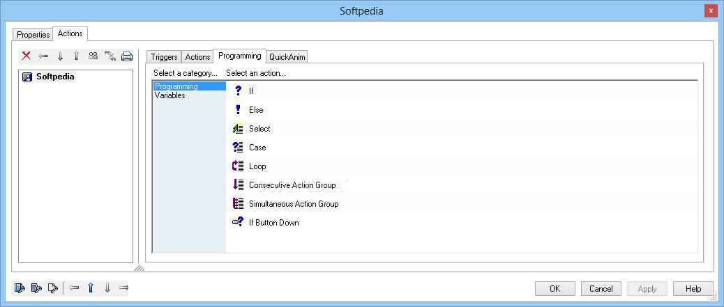
Task: Click the red X delete icon
Action: coord(27,56)
